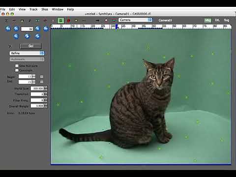Click the blue playhead marker on timeline
Screen dimensions: 236x177
tap(117, 27)
